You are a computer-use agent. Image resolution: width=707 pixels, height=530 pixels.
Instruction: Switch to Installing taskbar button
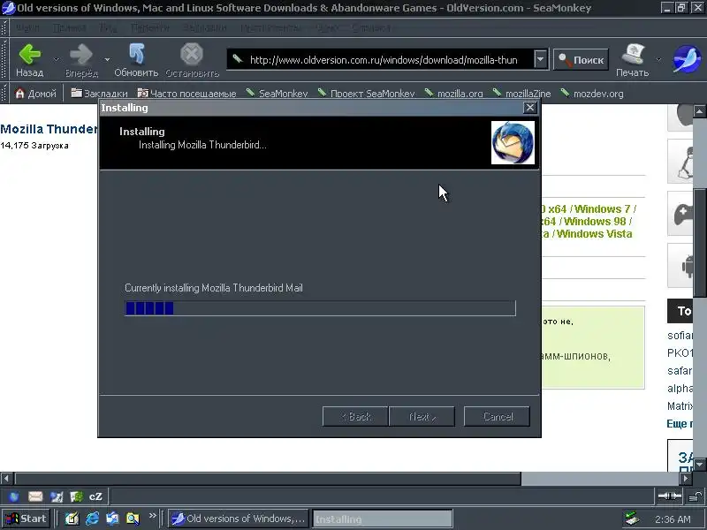[383, 519]
